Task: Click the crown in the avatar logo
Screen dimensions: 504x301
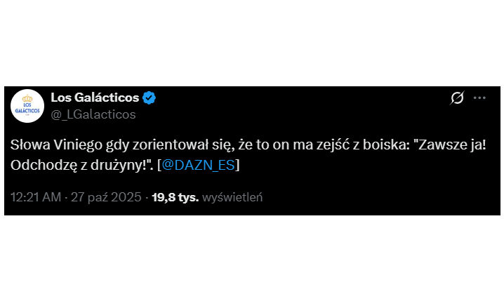Action: click(28, 98)
